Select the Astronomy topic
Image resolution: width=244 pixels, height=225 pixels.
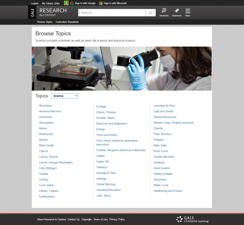[45, 117]
